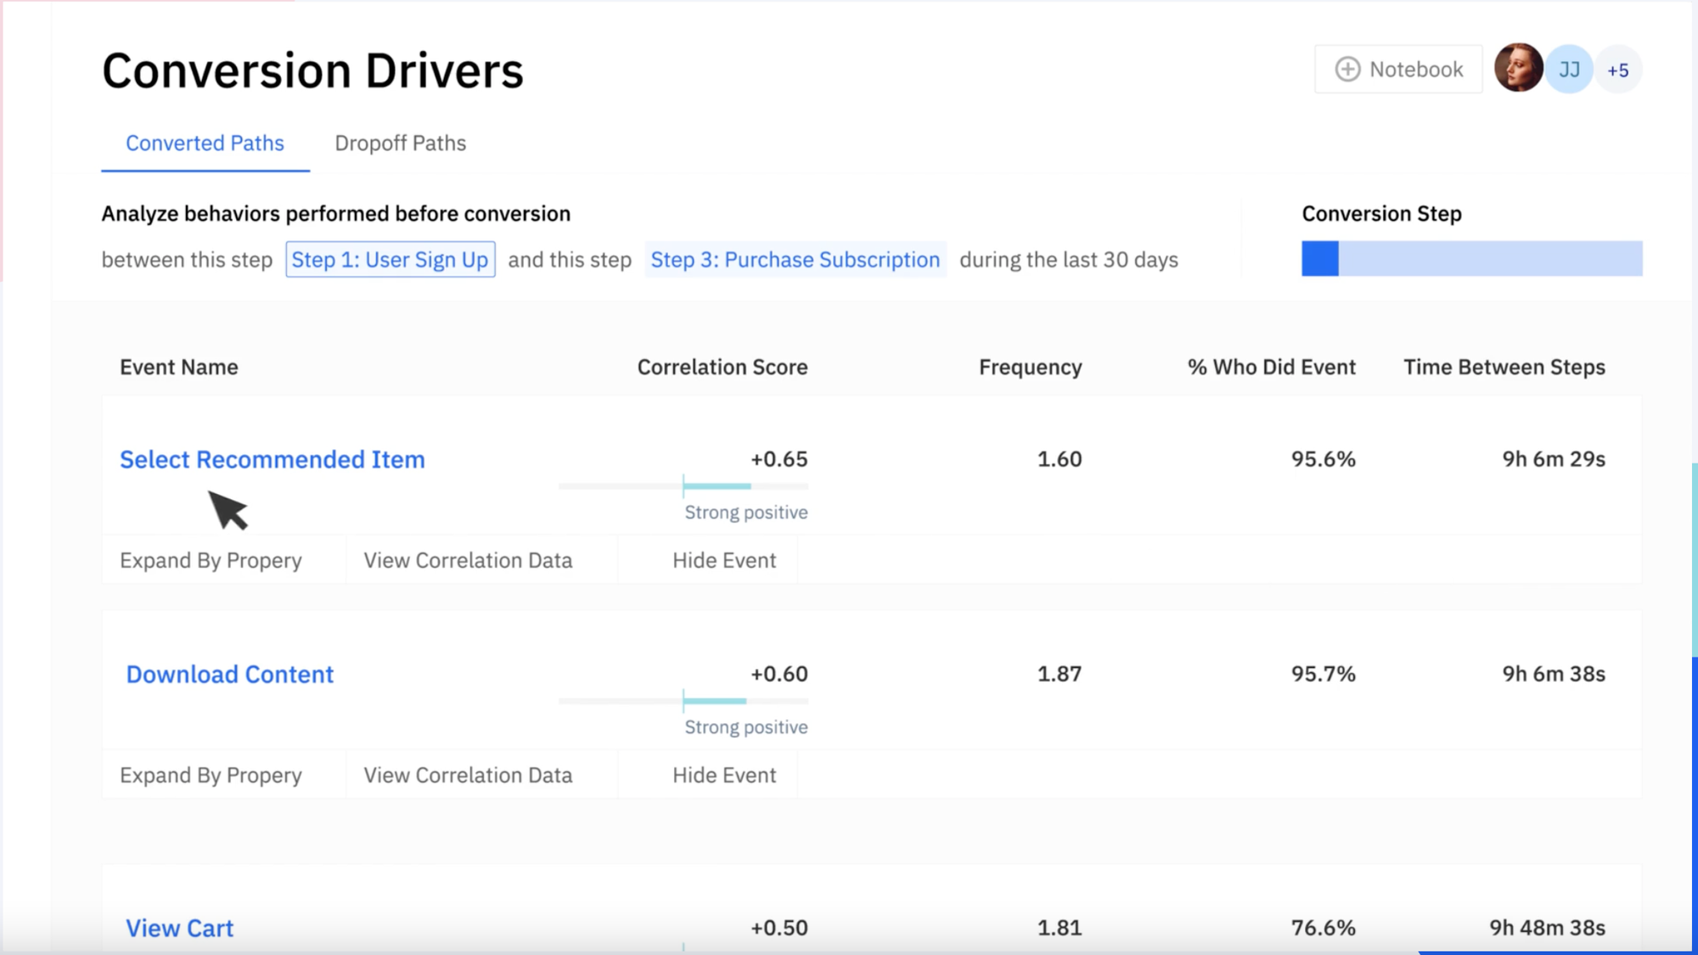Expand Select Recommended Item by property

[x=211, y=559]
